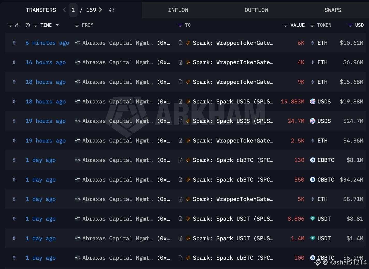Open Spark: WrappedTokenGate in the $6.96M row
The width and height of the screenshot is (369, 269).
pos(233,62)
